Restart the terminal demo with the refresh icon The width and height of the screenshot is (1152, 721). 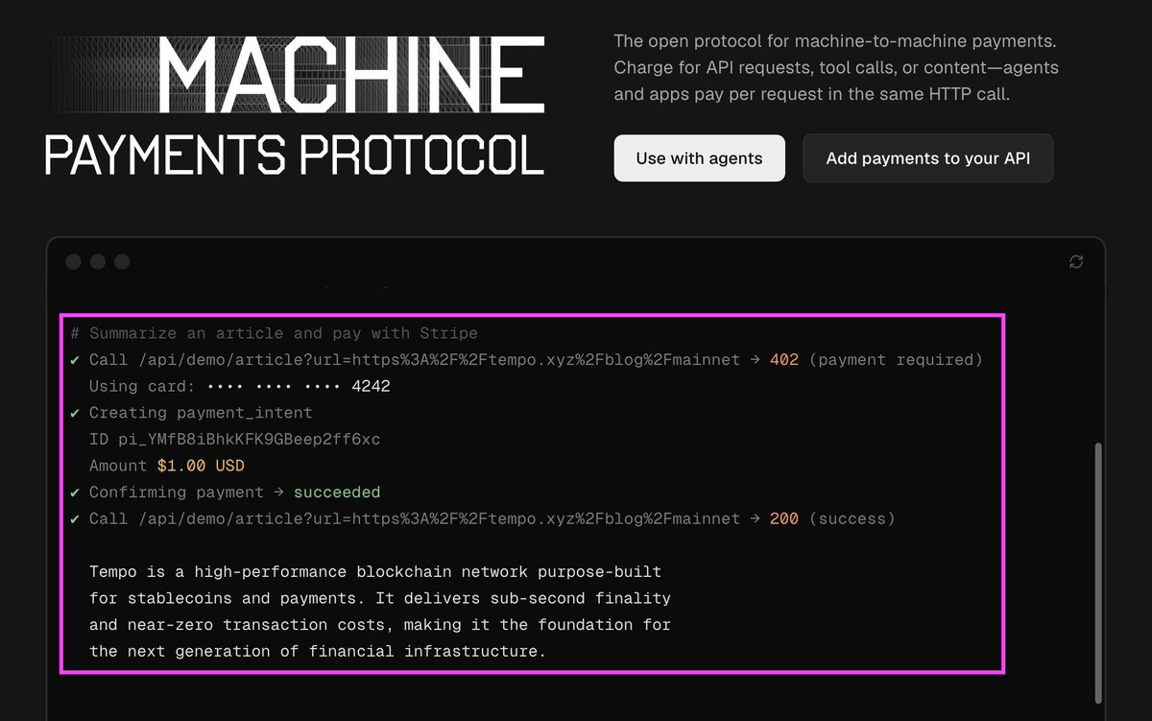pyautogui.click(x=1076, y=262)
